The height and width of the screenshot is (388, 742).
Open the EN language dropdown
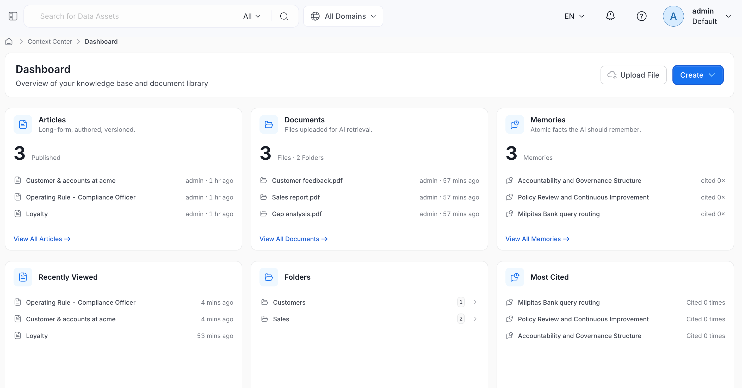click(574, 16)
